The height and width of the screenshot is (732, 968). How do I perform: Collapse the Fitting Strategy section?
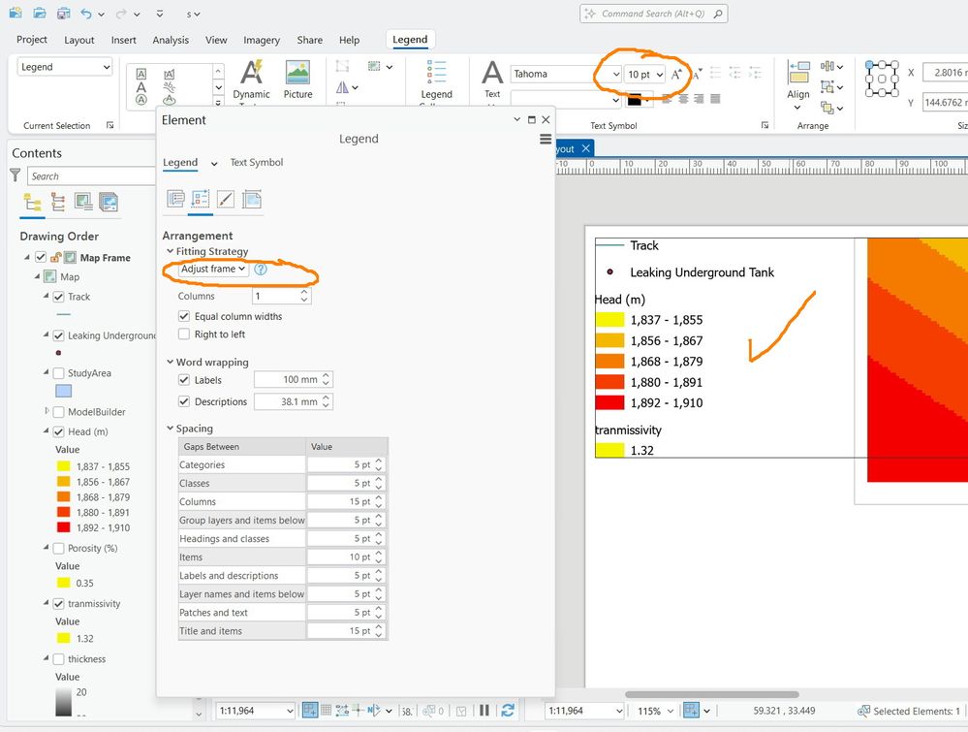click(x=170, y=251)
